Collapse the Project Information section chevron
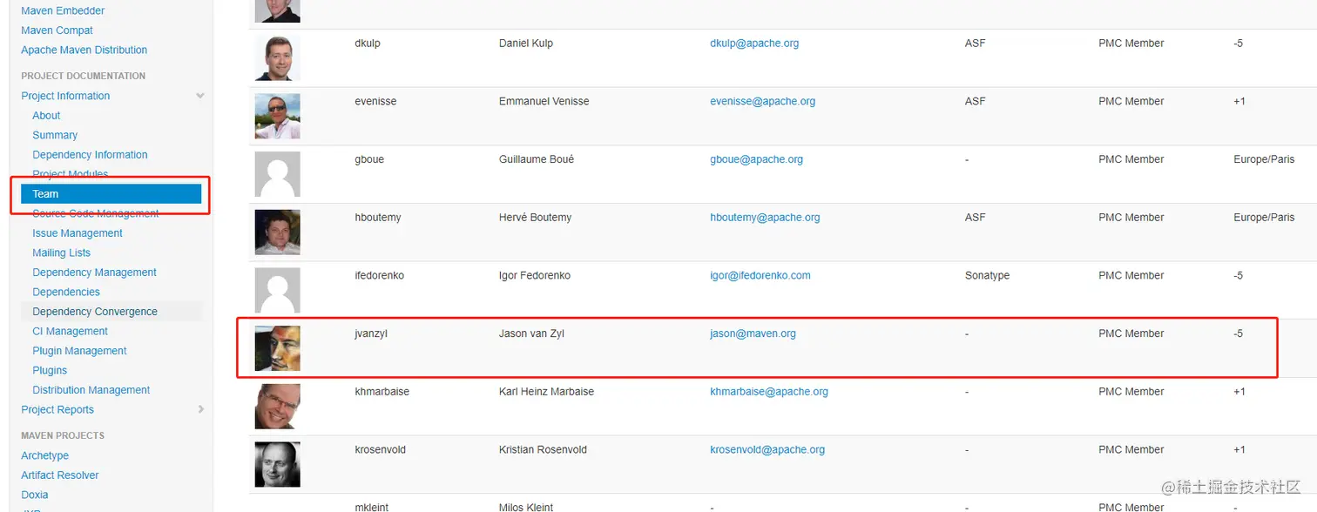 (x=200, y=96)
